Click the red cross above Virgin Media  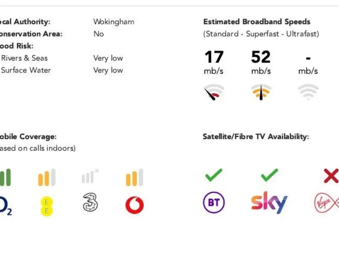(x=331, y=176)
